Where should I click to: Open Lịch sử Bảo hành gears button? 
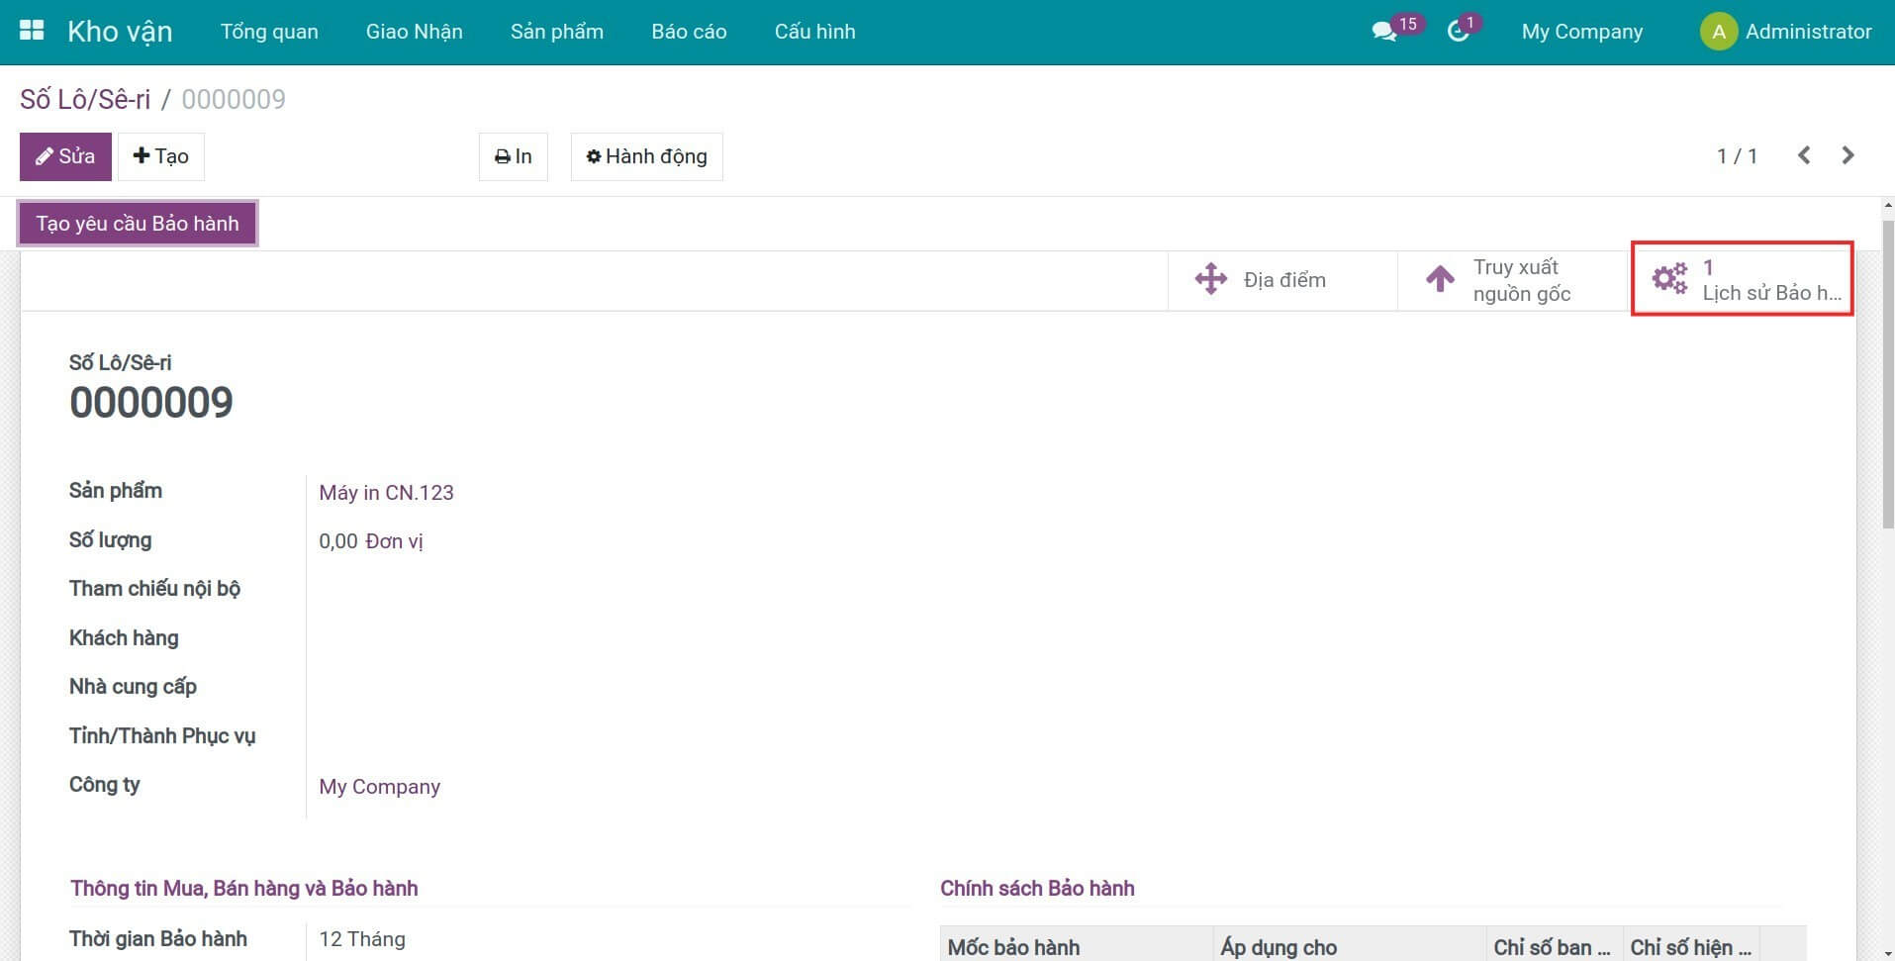pyautogui.click(x=1742, y=280)
